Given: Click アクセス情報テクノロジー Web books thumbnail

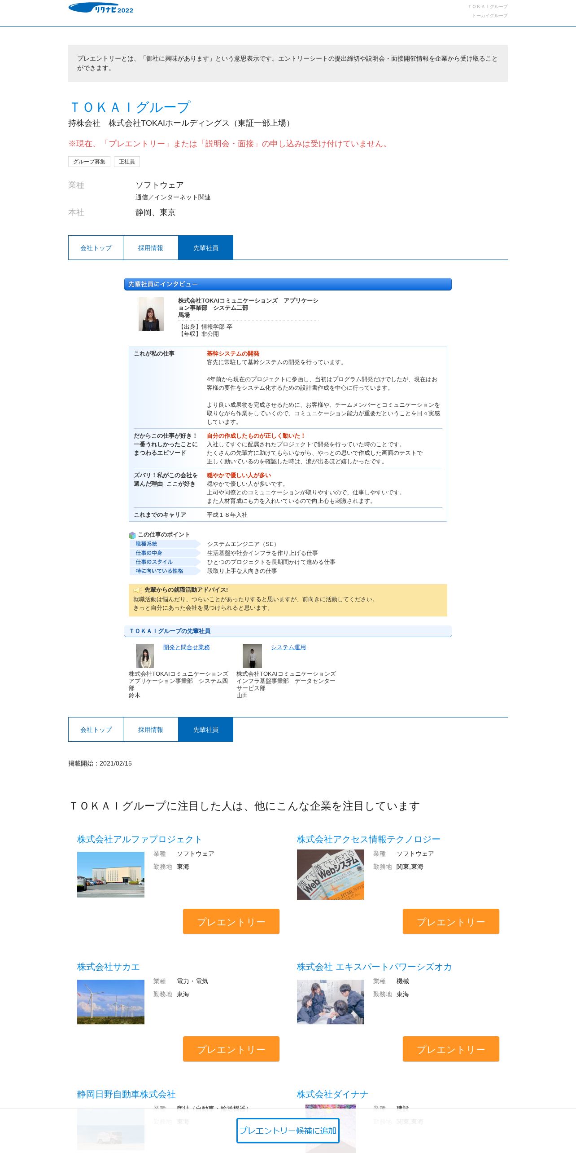Looking at the screenshot, I should click(331, 875).
